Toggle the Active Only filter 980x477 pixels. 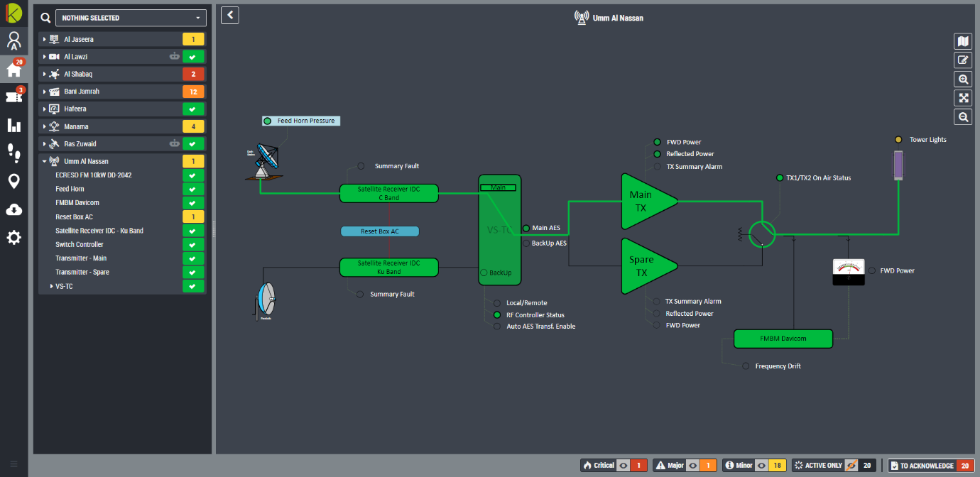[x=851, y=466]
